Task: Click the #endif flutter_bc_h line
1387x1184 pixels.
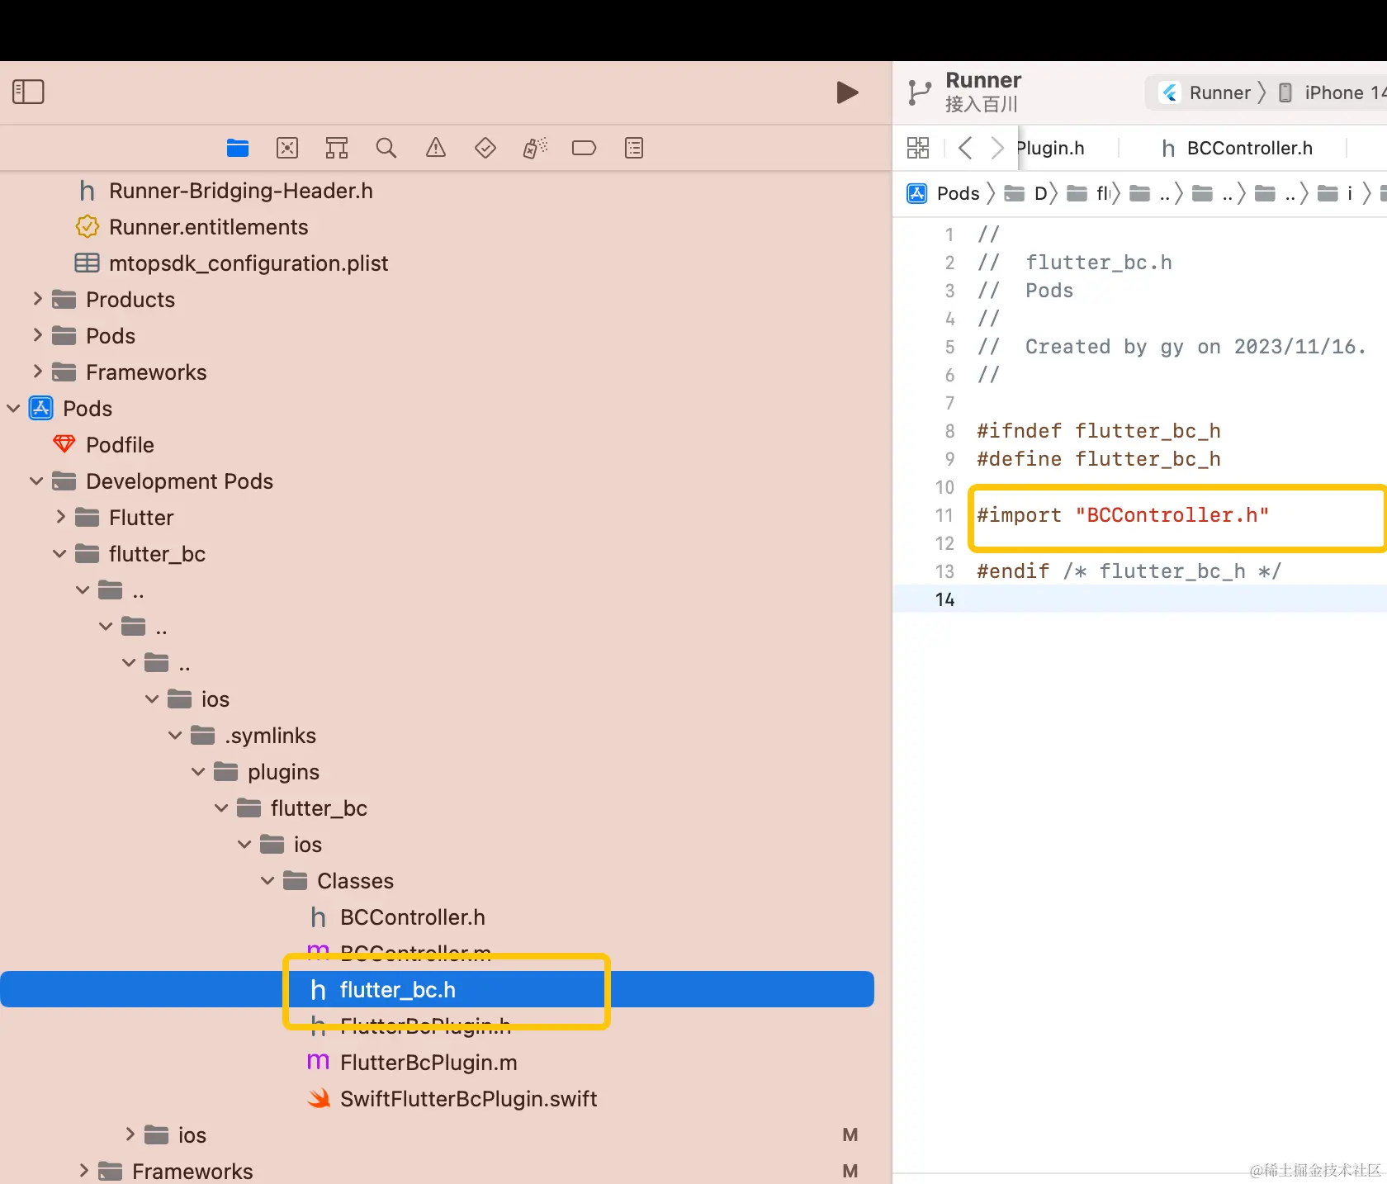Action: (1129, 571)
